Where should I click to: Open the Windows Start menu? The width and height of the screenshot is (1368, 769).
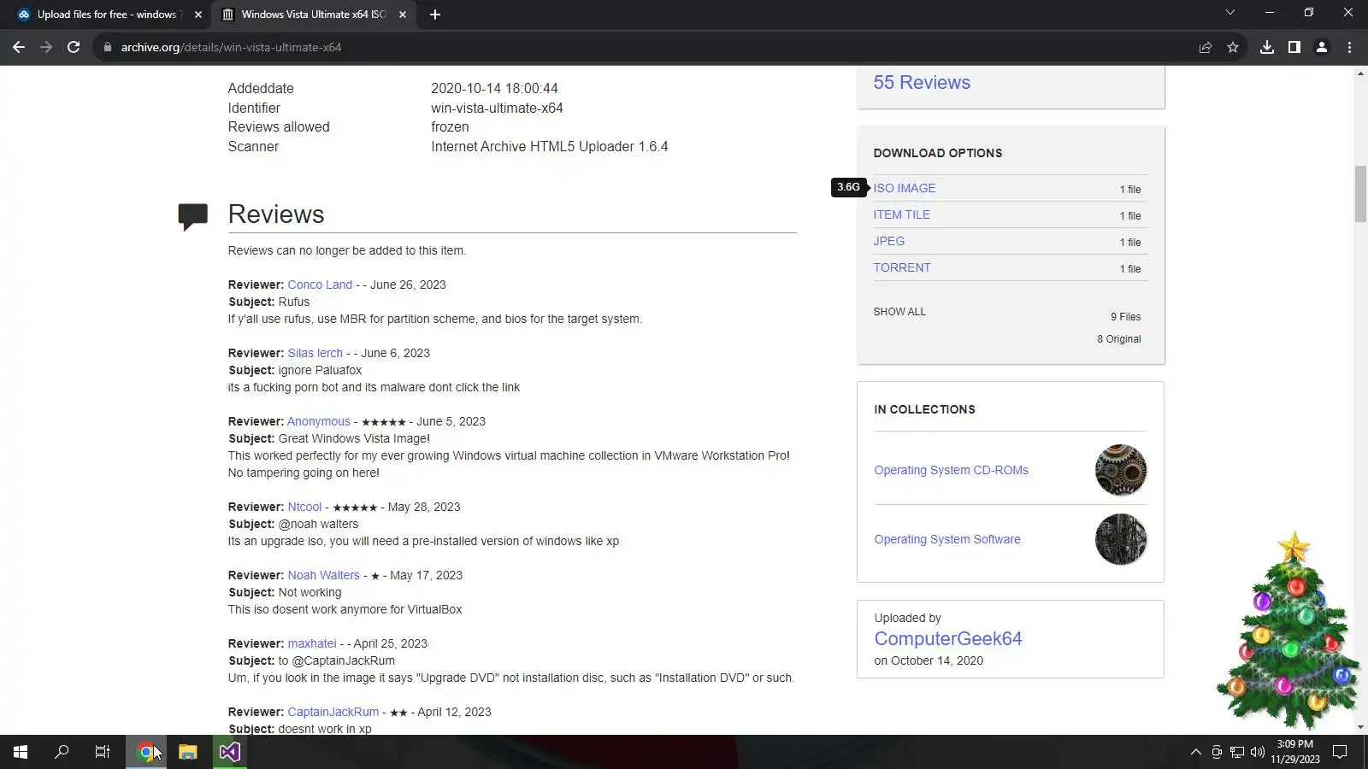(21, 752)
